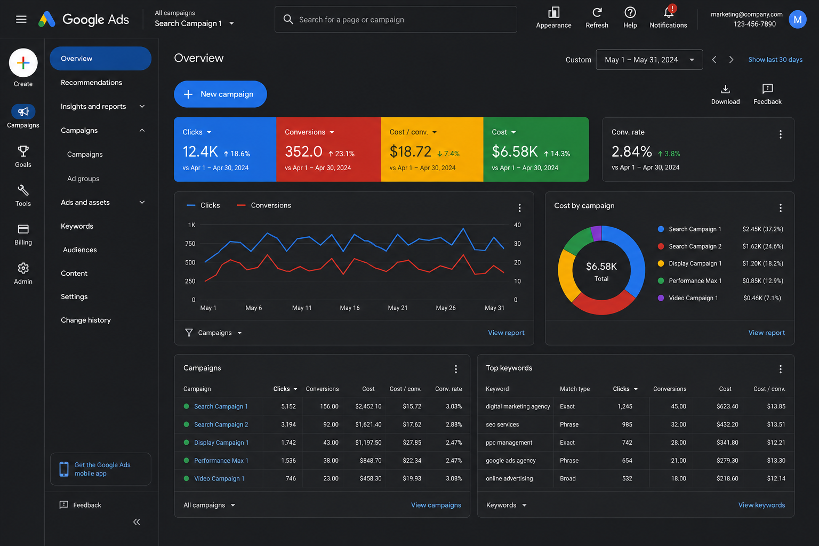Image resolution: width=819 pixels, height=546 pixels.
Task: Open the hamburger main menu
Action: click(x=21, y=20)
